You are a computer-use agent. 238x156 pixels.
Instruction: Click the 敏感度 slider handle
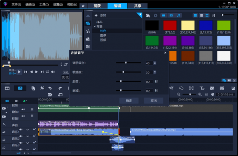[x=123, y=72]
